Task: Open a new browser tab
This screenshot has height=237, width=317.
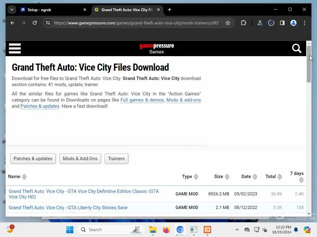Action: click(x=170, y=10)
